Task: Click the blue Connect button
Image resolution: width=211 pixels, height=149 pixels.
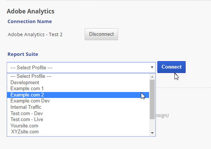Action: (171, 67)
